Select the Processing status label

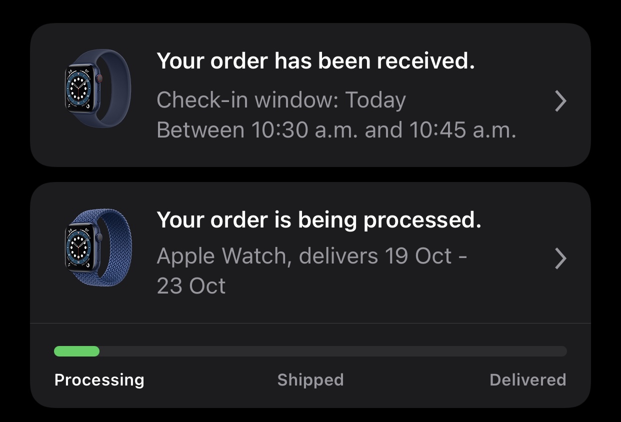click(x=99, y=380)
